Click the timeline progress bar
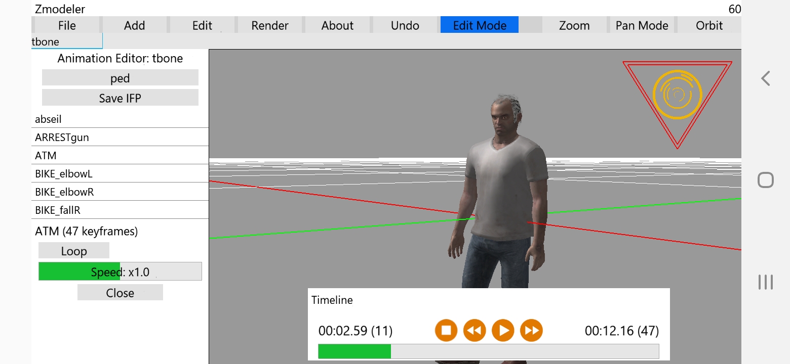 click(488, 351)
